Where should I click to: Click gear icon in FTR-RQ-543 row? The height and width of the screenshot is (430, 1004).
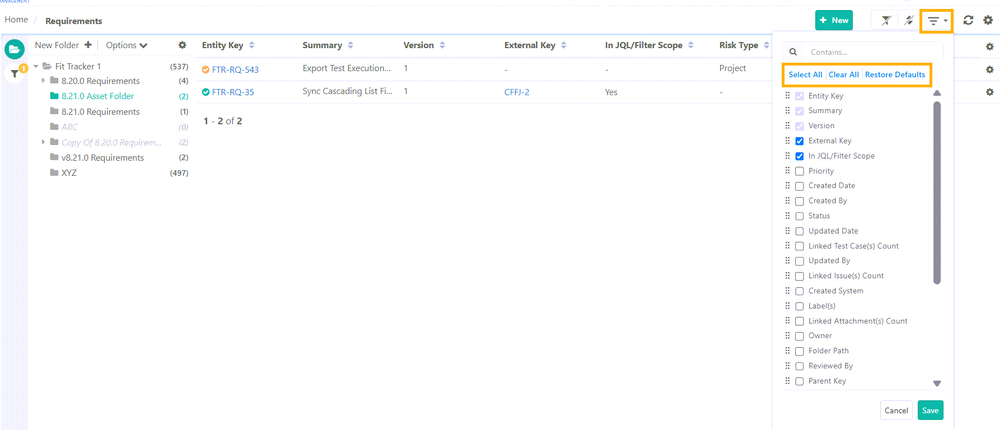click(x=989, y=69)
